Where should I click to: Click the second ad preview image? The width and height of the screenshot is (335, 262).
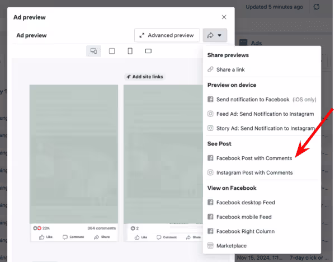[163, 154]
